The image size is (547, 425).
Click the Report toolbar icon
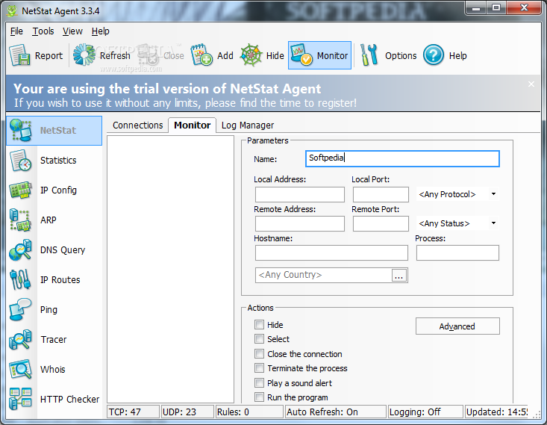point(19,55)
